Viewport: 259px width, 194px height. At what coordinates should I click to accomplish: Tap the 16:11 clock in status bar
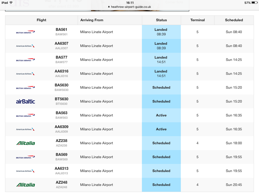click(130, 3)
